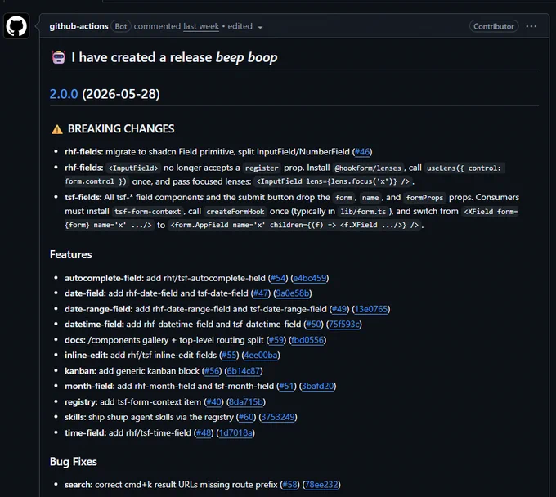The width and height of the screenshot is (556, 497).
Task: Click the 'tsf-form-context' code snippet
Action: click(x=147, y=212)
